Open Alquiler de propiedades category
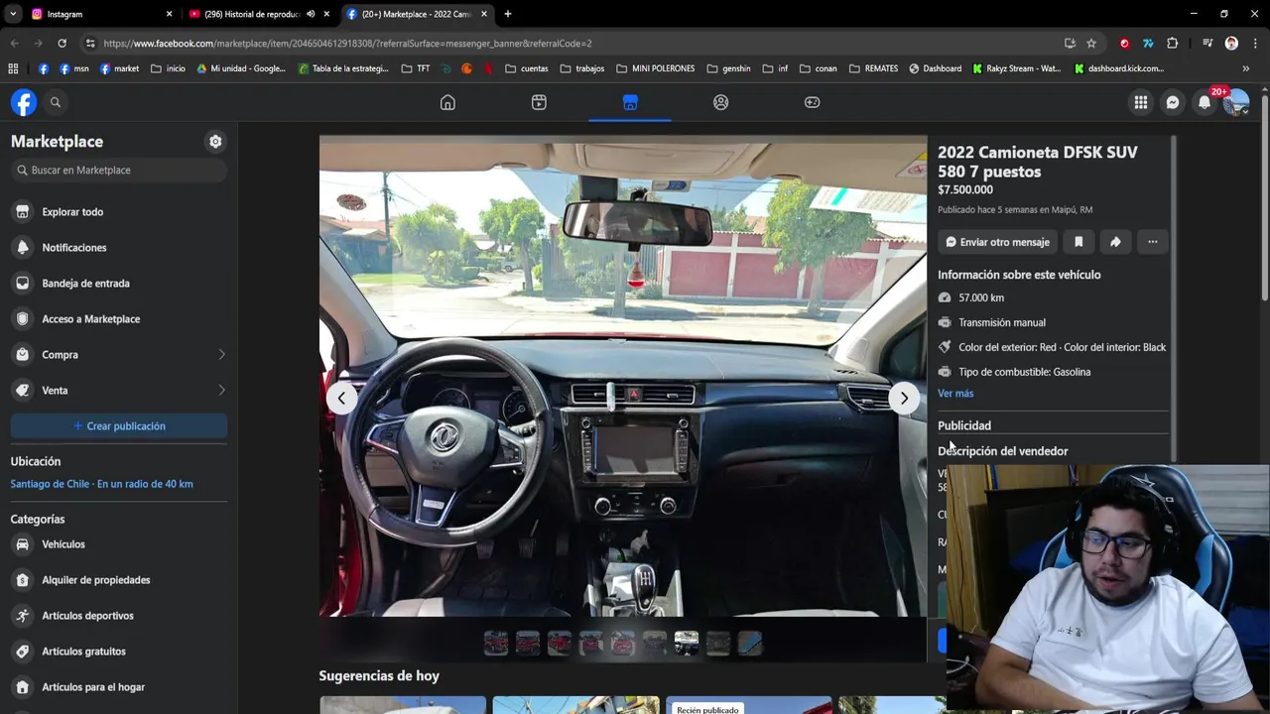Viewport: 1270px width, 714px height. 119,580
